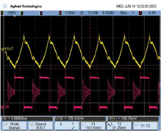Screen dimensions: 161x131
Task: Click the rotary knob icon on Y2 softkey
Action: [x=110, y=124]
